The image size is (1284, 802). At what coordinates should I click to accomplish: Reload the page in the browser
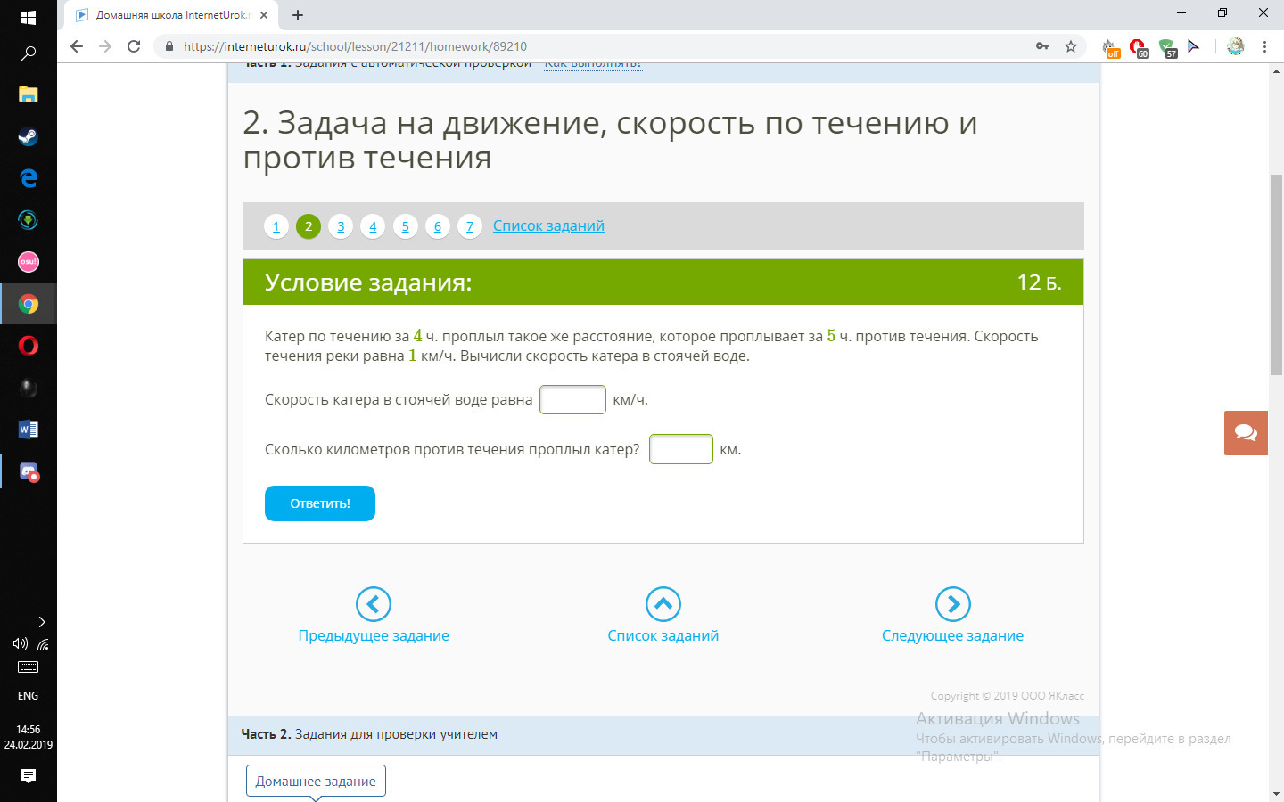(134, 46)
